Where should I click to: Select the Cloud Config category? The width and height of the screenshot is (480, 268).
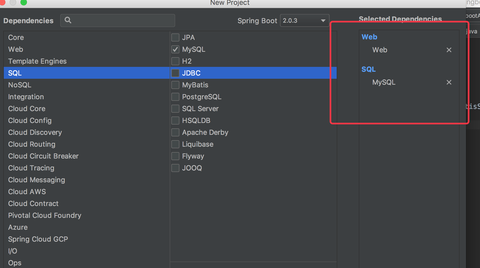[x=30, y=121]
